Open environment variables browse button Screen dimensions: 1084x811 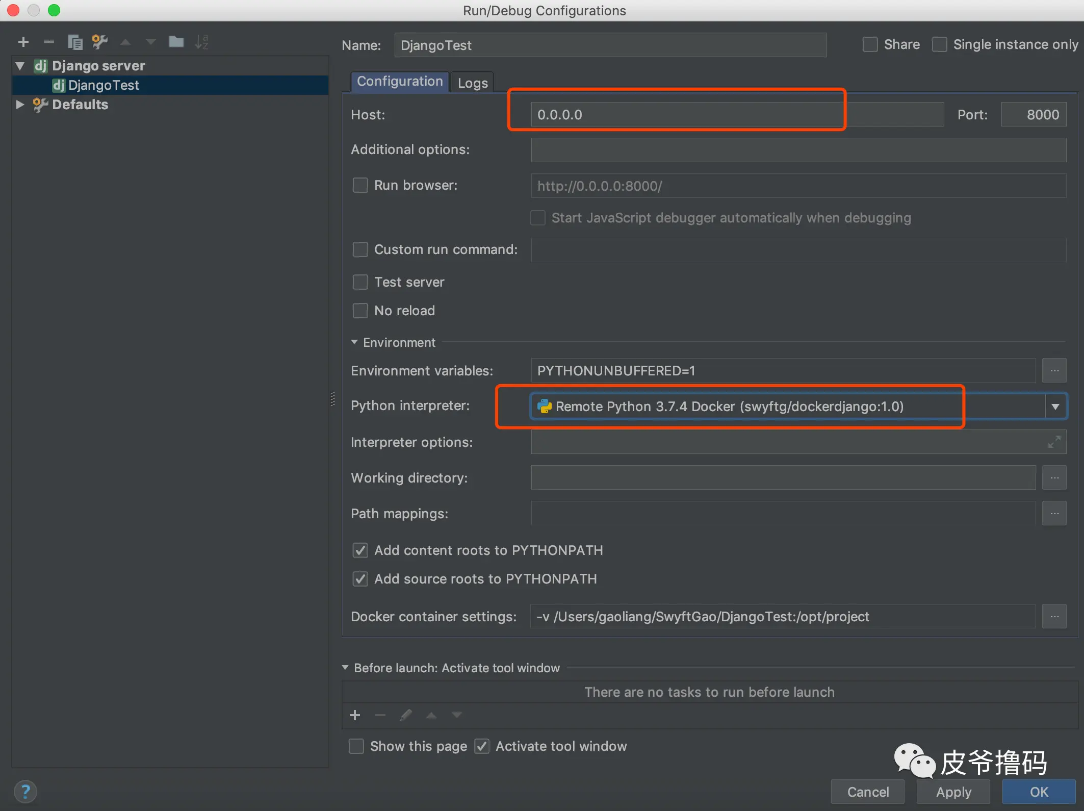tap(1054, 371)
